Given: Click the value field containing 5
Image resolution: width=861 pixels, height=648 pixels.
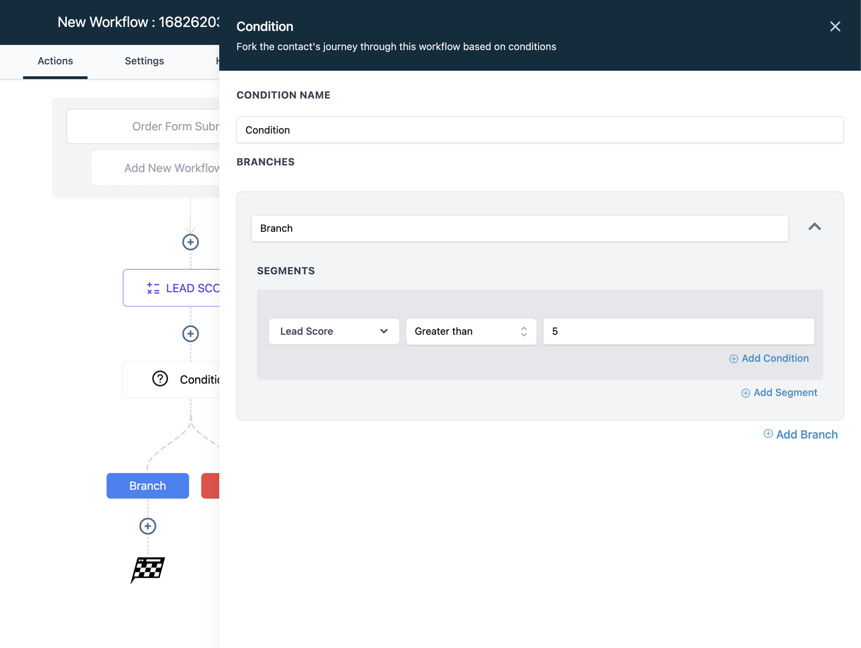Looking at the screenshot, I should 678,331.
